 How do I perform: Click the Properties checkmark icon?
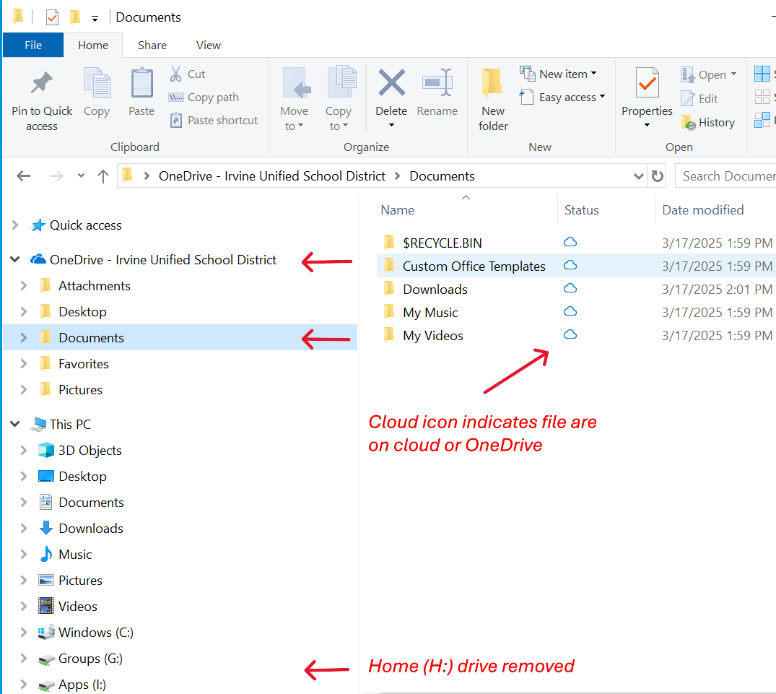(647, 82)
